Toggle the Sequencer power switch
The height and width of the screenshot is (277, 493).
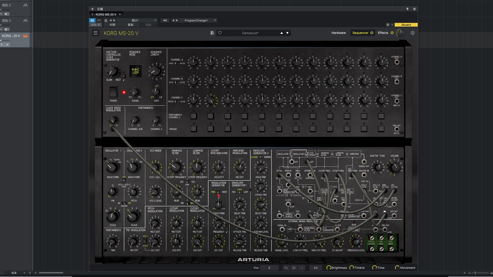(x=372, y=33)
